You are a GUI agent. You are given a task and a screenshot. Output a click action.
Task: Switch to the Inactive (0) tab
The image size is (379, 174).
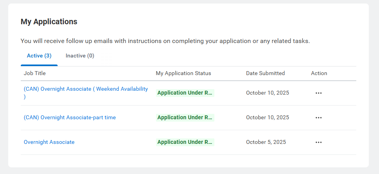(x=80, y=56)
